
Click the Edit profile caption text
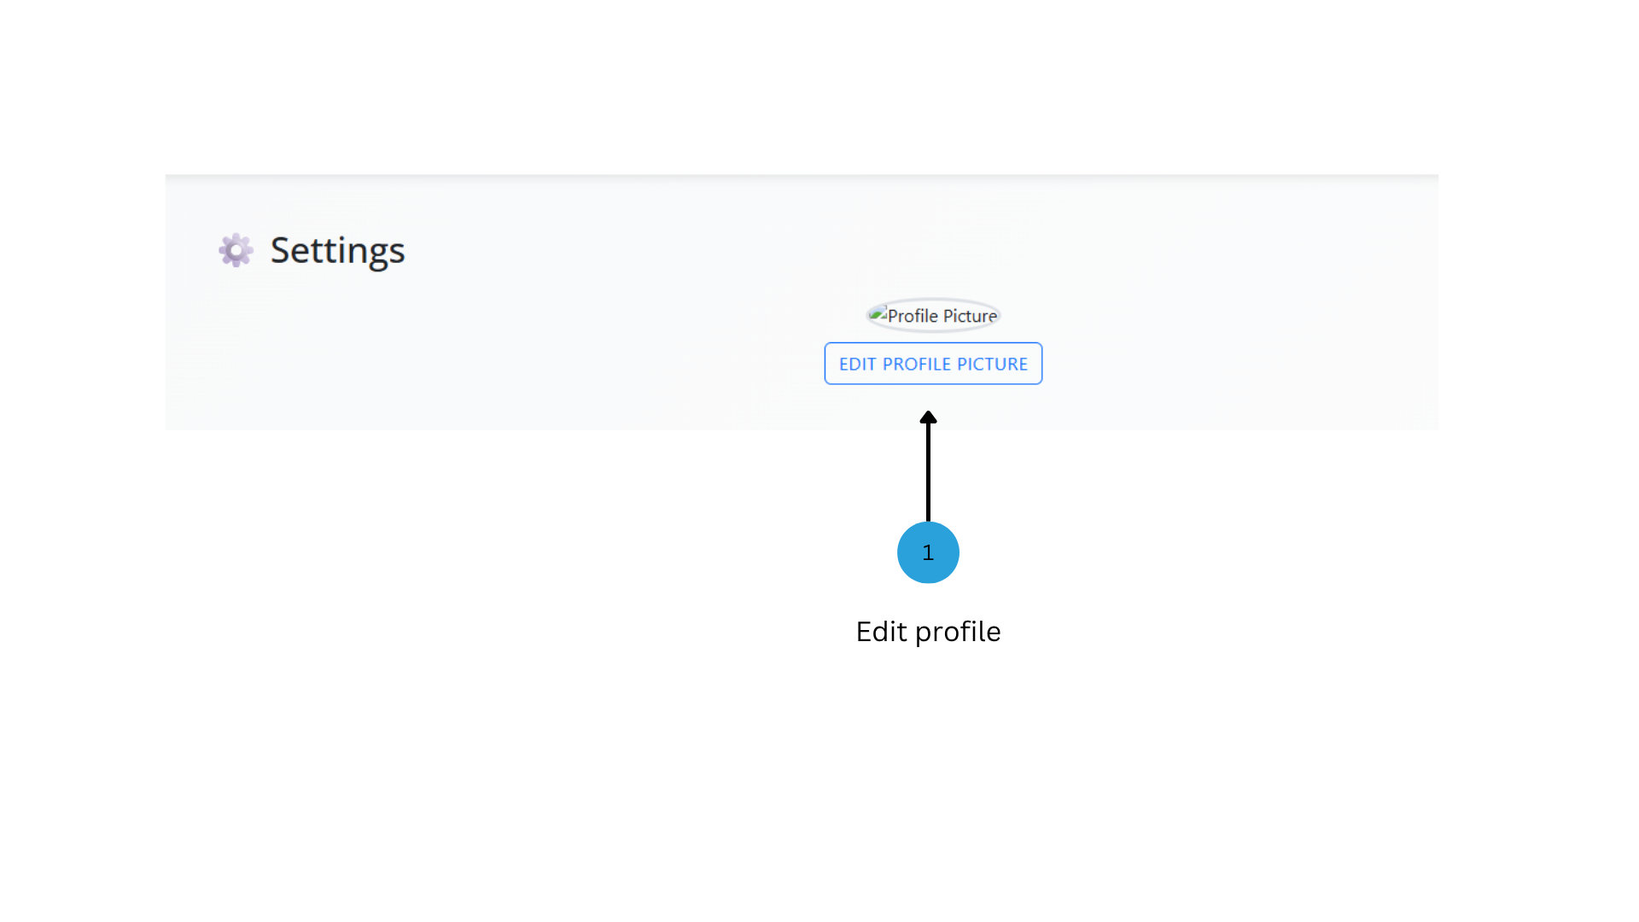(x=928, y=632)
